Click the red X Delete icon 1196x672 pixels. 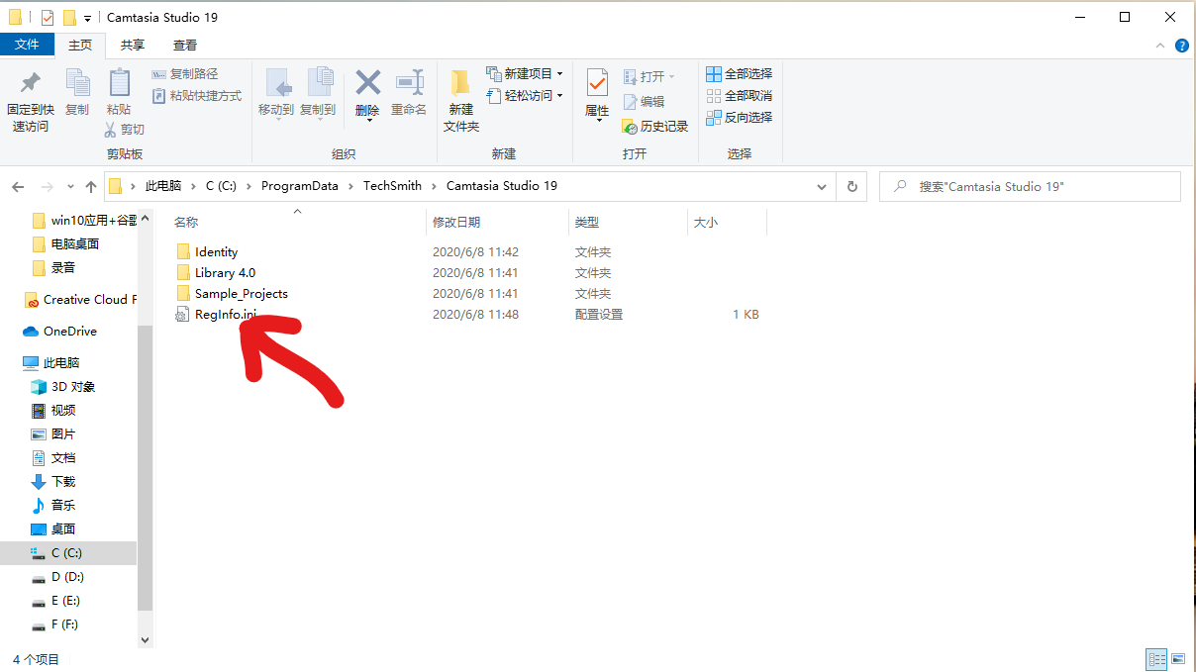pyautogui.click(x=367, y=86)
